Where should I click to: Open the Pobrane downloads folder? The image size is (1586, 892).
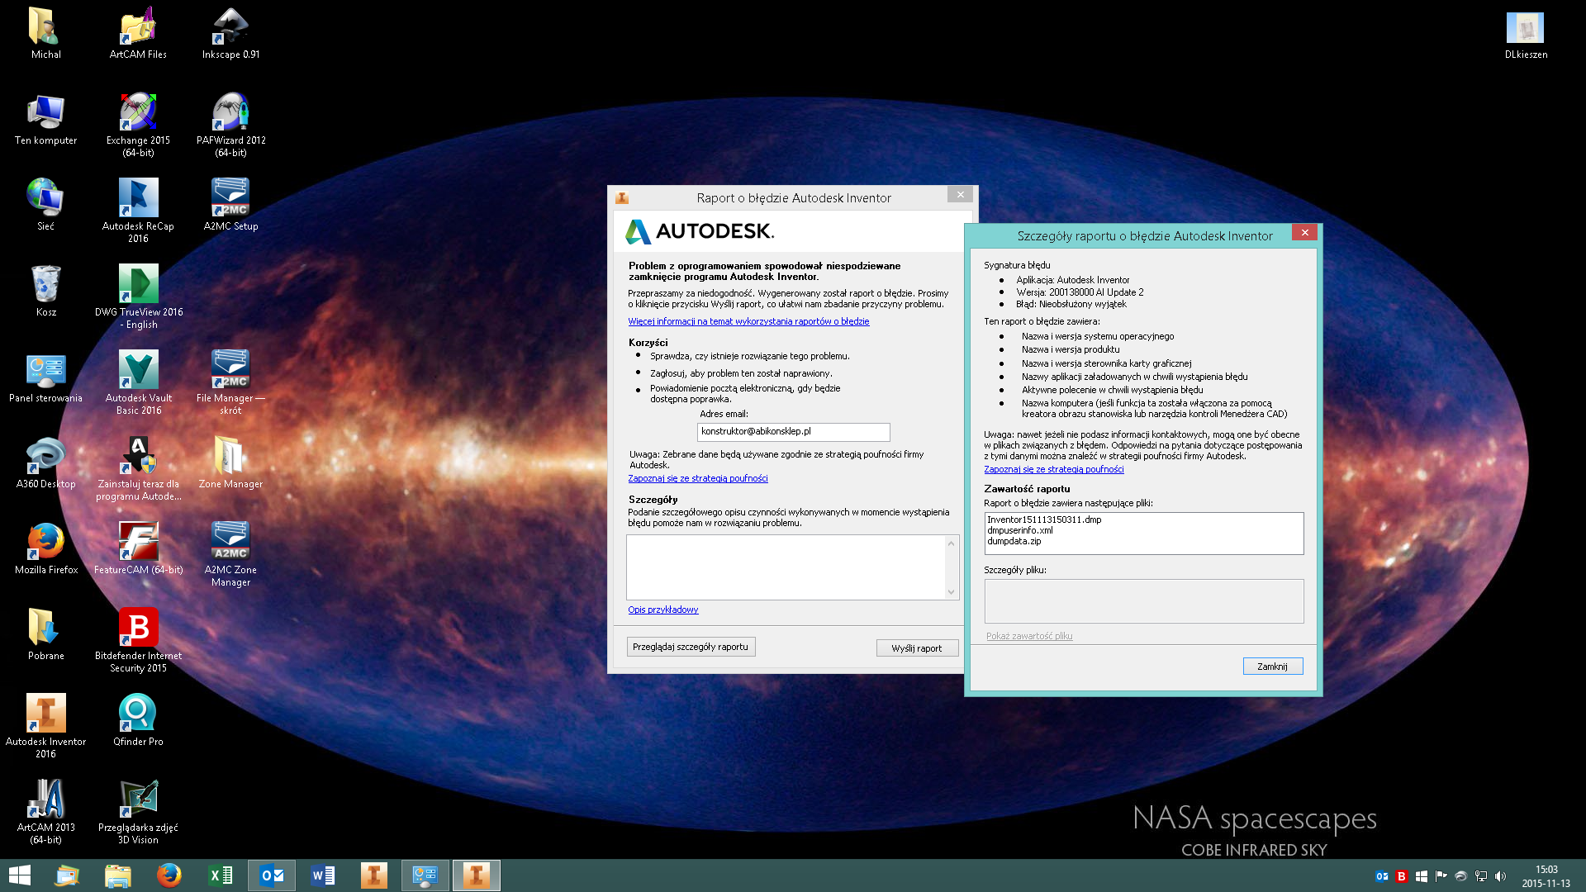(45, 634)
